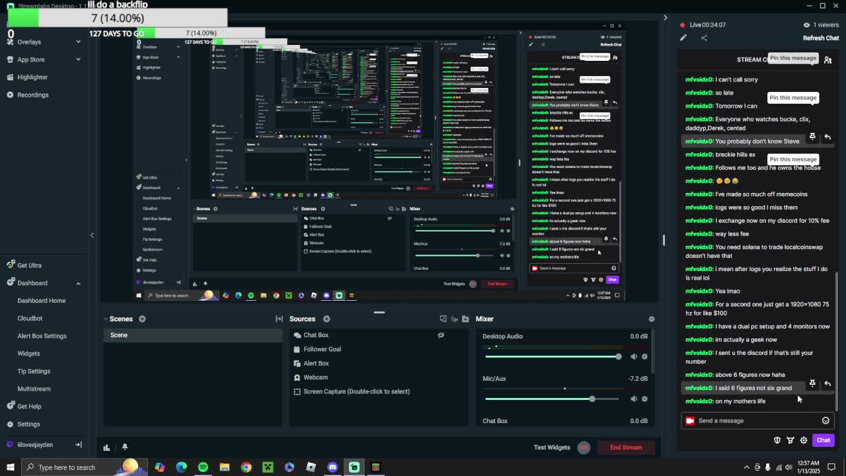Open chat filter icon beside shield
The width and height of the screenshot is (846, 476).
pos(790,440)
